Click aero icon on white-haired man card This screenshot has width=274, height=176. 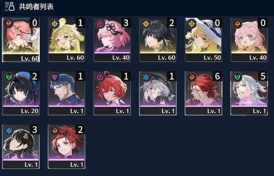pos(237,77)
